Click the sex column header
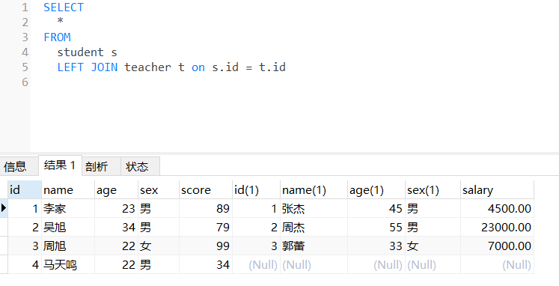The height and width of the screenshot is (286, 559). (x=159, y=189)
